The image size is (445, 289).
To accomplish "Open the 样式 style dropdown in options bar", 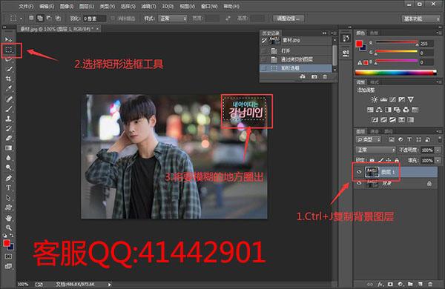I will coord(173,19).
